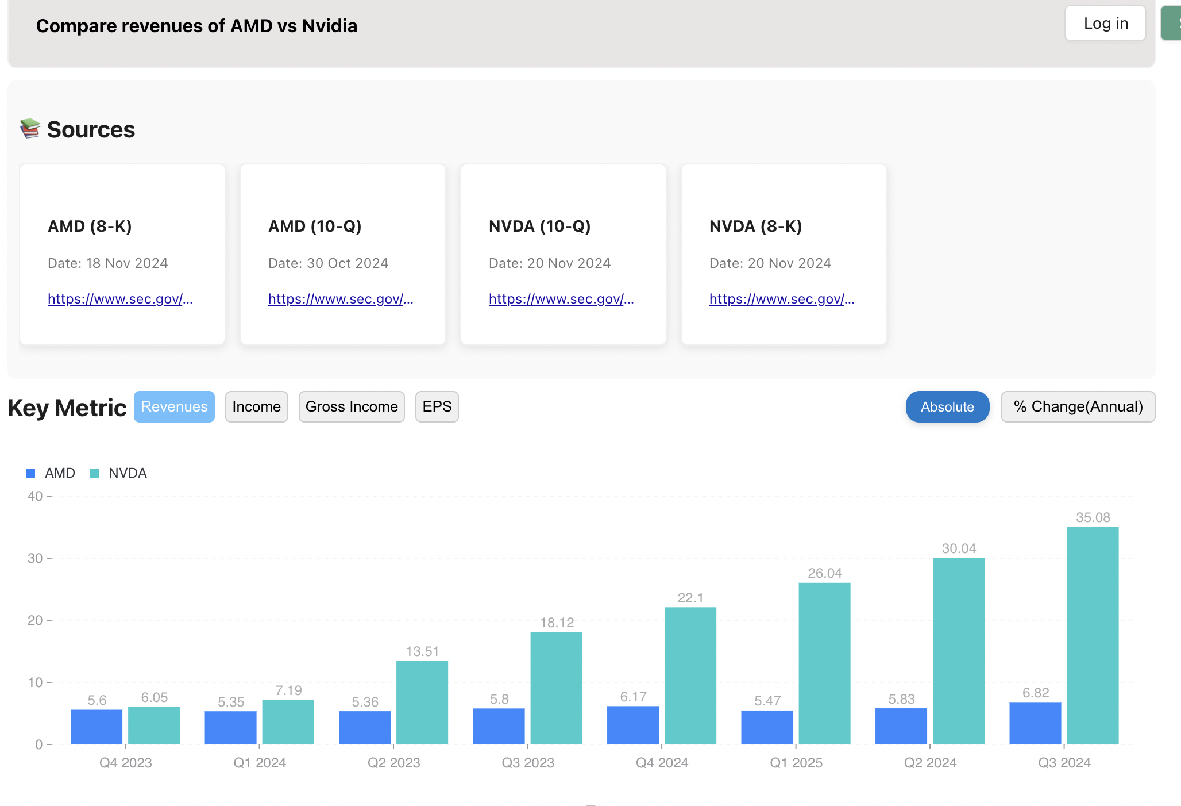
Task: Click the AMD 5.47 bar for Q1 2025
Action: [x=767, y=727]
